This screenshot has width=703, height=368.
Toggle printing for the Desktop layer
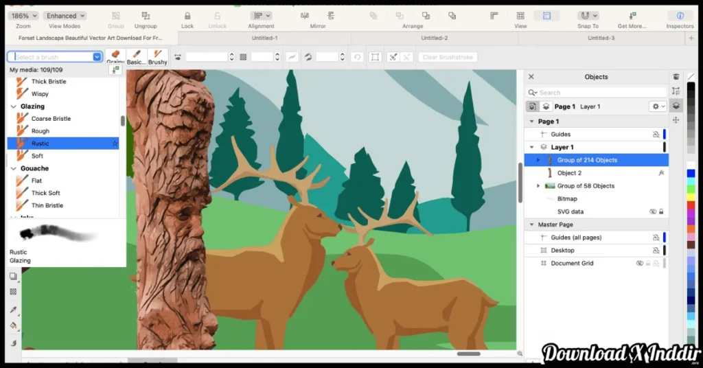(x=656, y=250)
